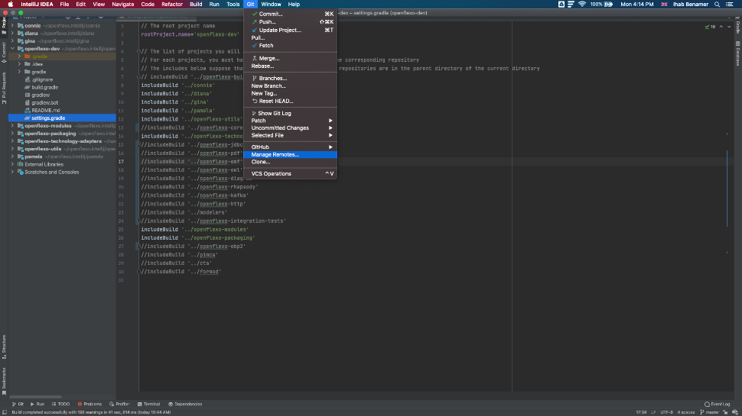Click the master branch status widget

709,412
